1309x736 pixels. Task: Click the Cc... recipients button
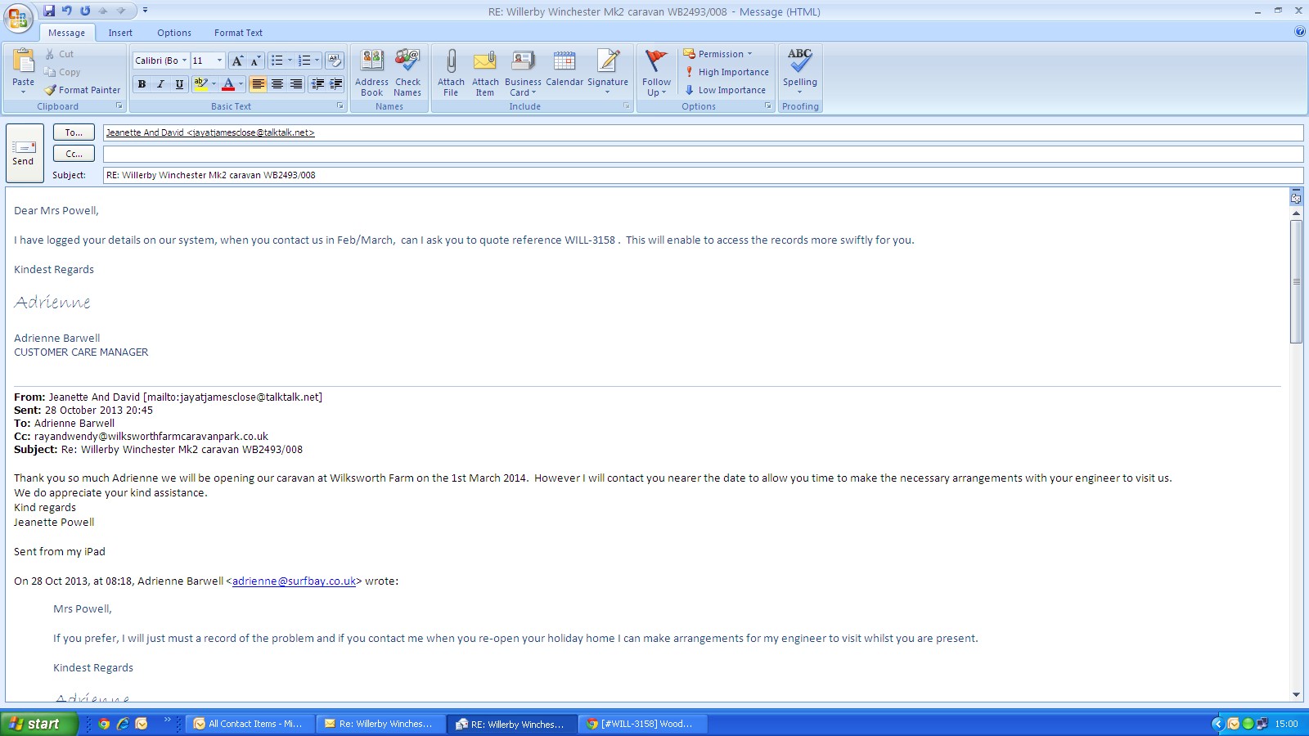coord(74,154)
